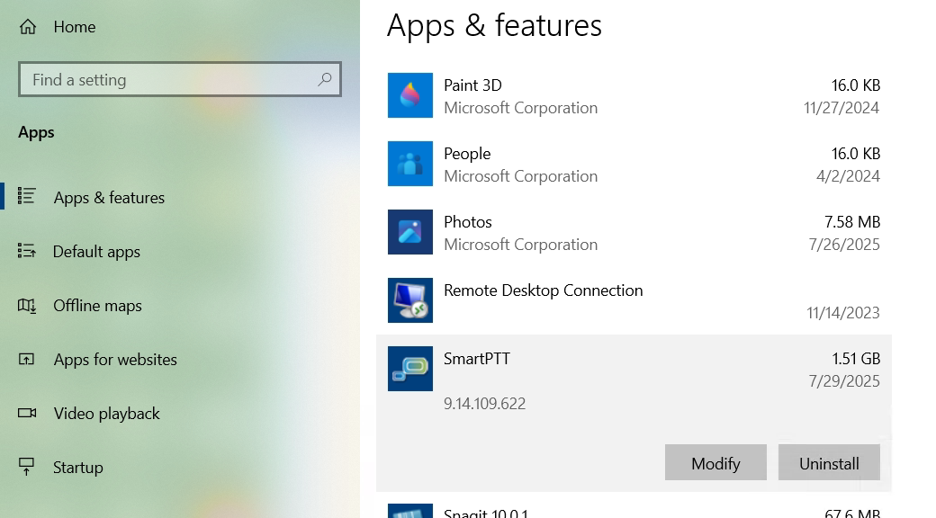Select the Photos list entry name
The width and height of the screenshot is (936, 518).
pos(468,222)
